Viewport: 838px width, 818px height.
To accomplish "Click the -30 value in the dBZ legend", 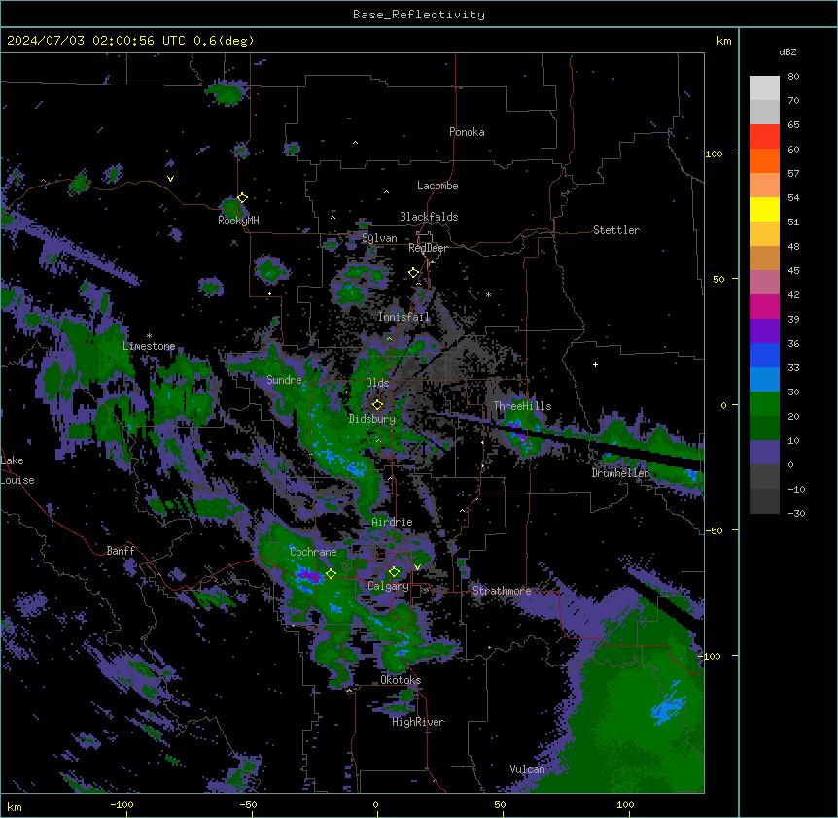I will (796, 514).
